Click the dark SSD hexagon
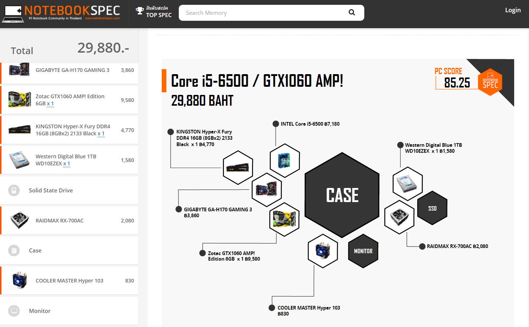Screen dimensions: 529x327 click(432, 208)
